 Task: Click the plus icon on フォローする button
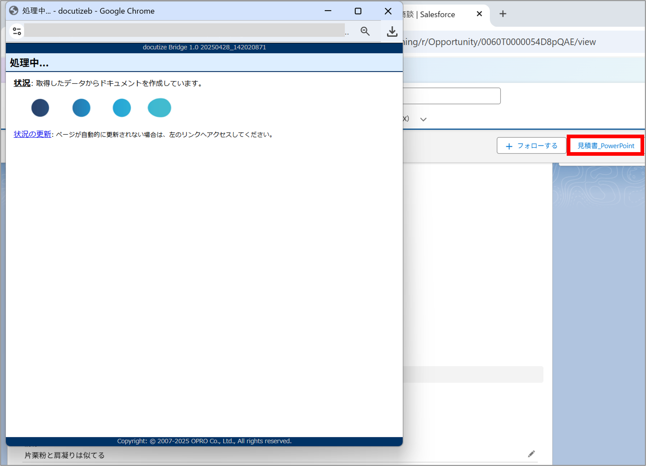tap(509, 146)
